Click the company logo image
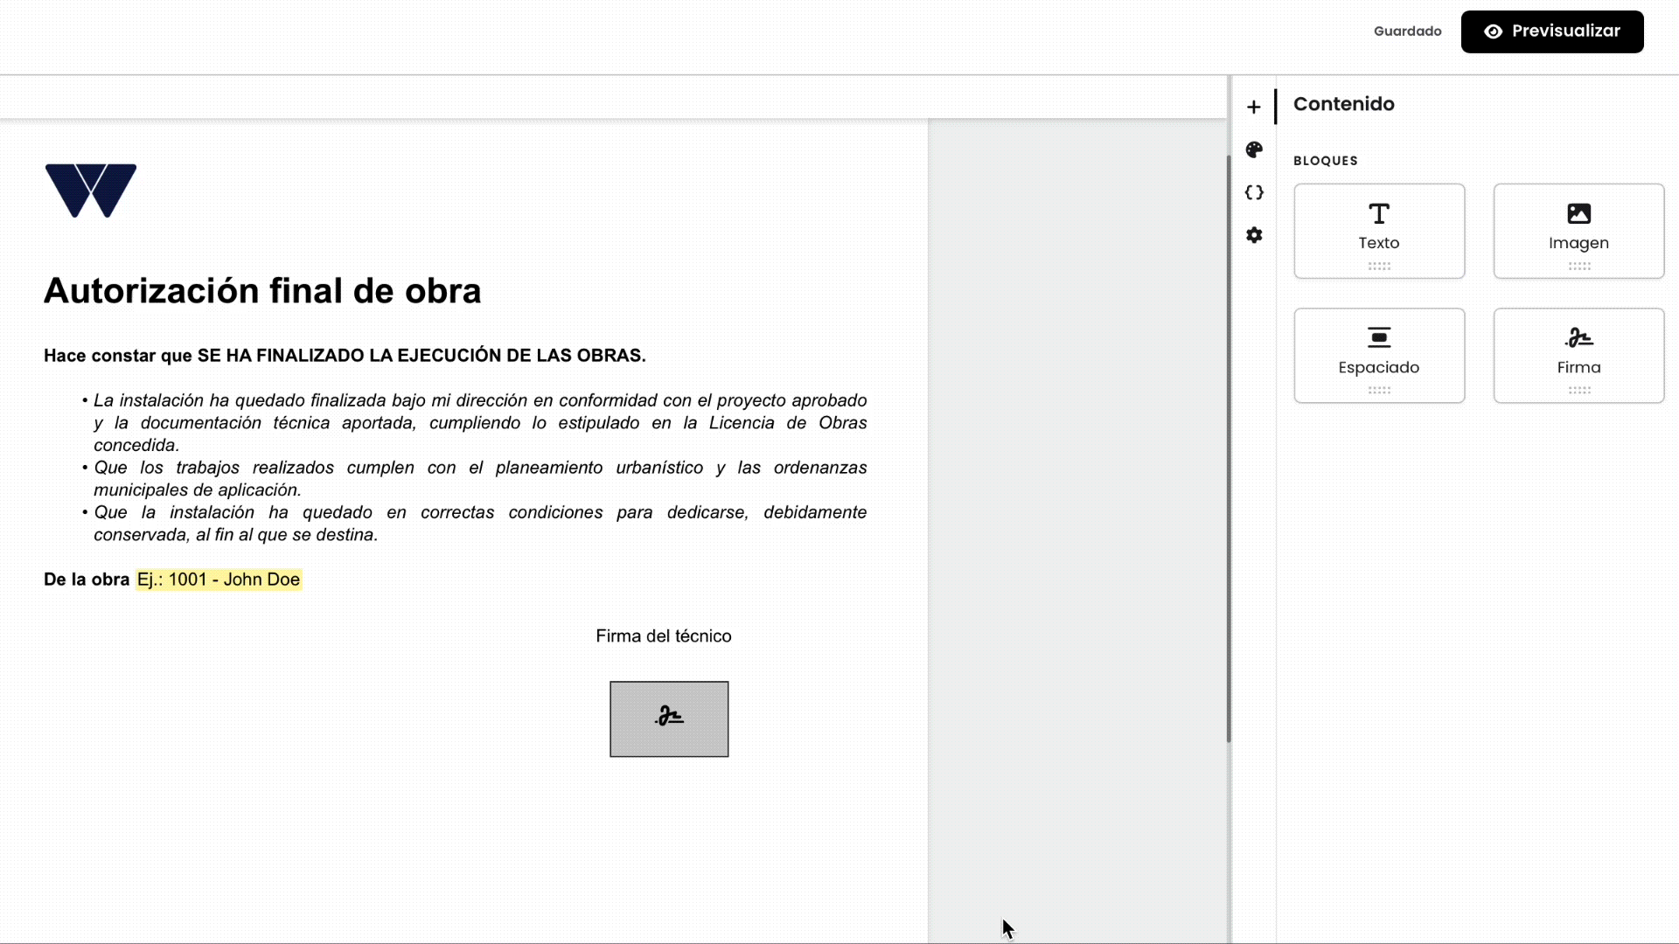 click(91, 191)
